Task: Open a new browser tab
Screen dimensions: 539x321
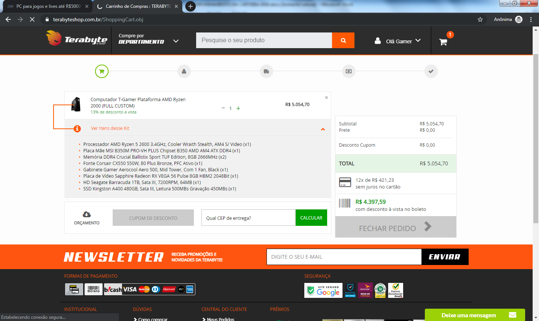Action: (x=191, y=6)
